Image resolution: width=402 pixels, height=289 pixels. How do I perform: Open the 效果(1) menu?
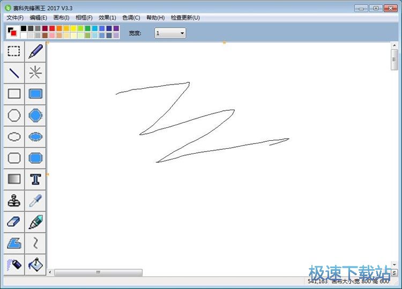pyautogui.click(x=107, y=18)
